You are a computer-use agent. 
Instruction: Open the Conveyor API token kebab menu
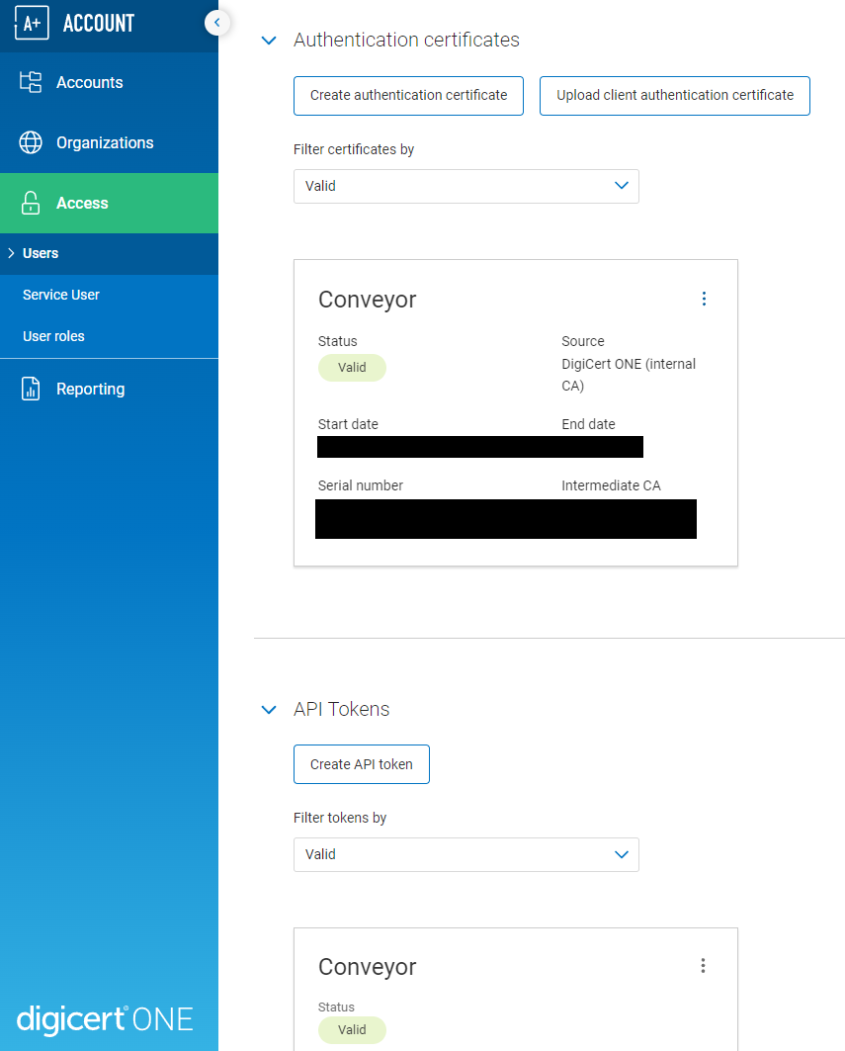(x=703, y=965)
